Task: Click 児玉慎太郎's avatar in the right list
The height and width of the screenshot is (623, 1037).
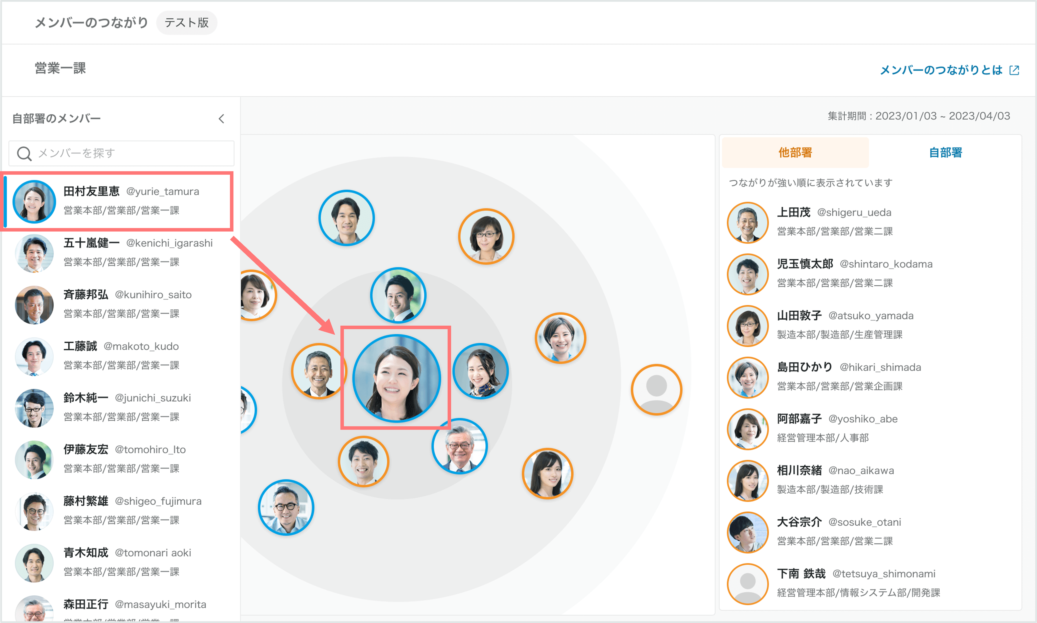Action: pyautogui.click(x=748, y=274)
